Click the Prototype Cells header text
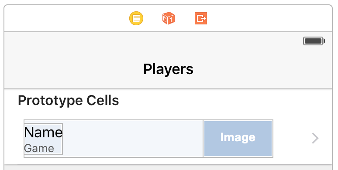The width and height of the screenshot is (338, 170). 68,101
